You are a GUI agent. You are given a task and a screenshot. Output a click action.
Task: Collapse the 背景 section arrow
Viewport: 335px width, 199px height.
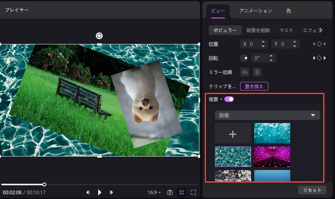pyautogui.click(x=221, y=99)
